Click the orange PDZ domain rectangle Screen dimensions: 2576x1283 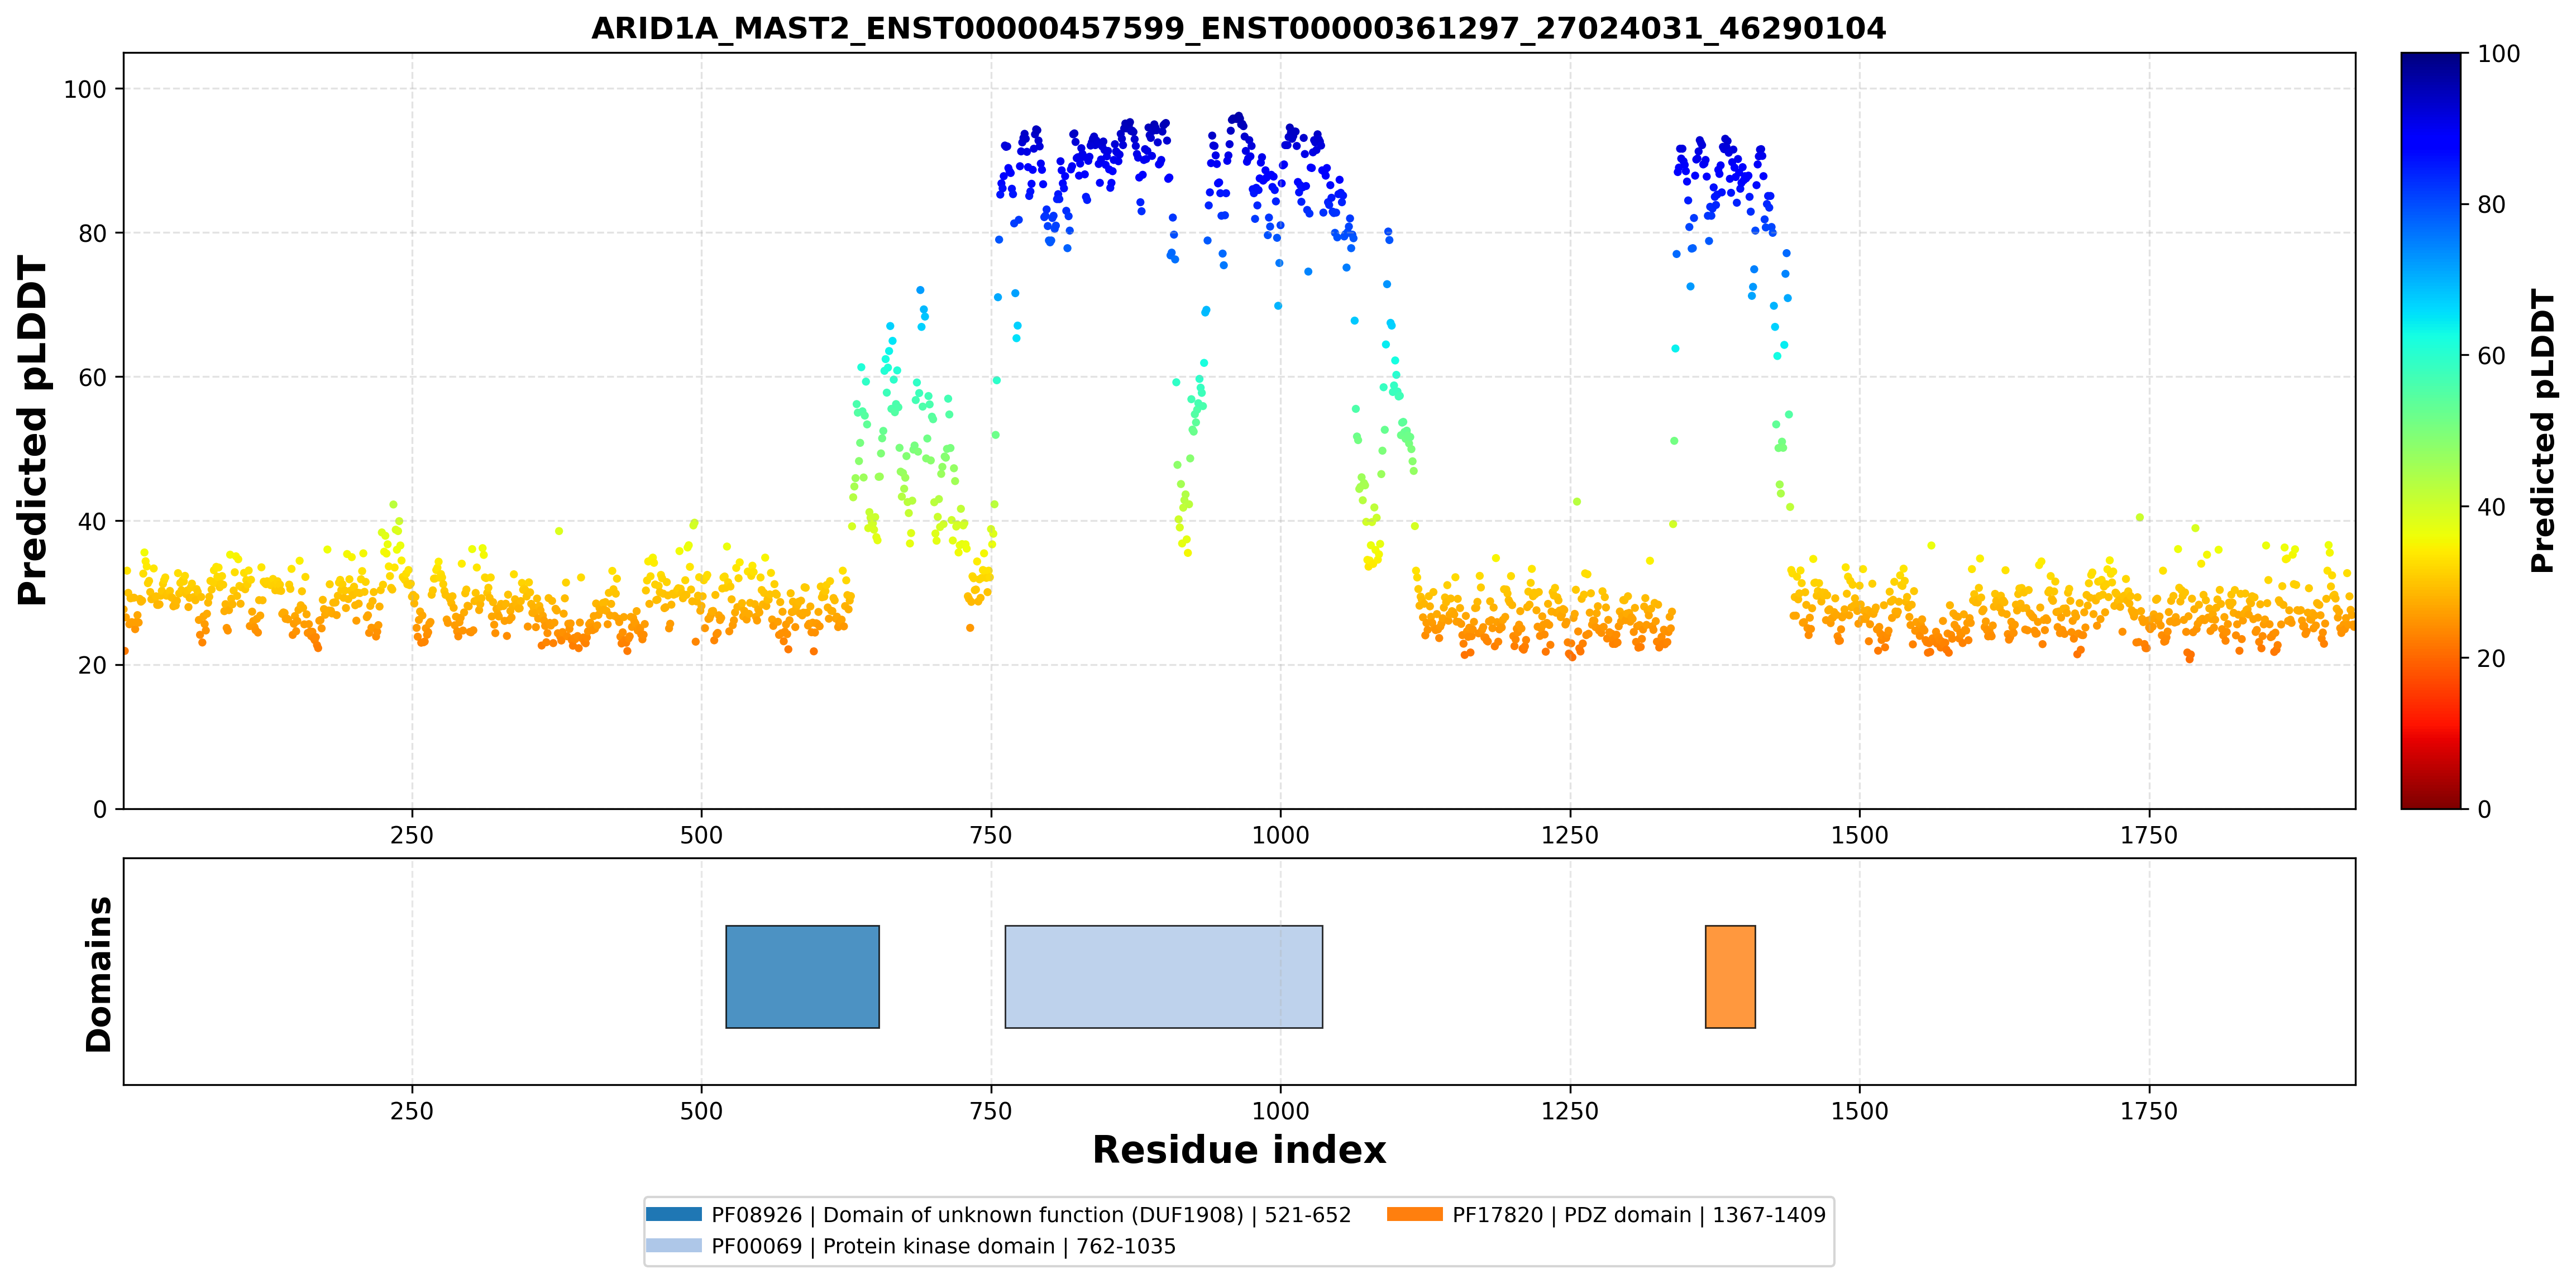pyautogui.click(x=1730, y=977)
